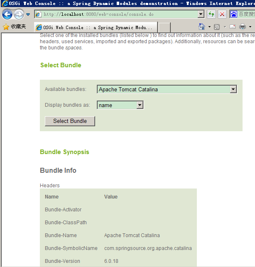
Task: Open Favorites via the star icon
Action: pos(6,27)
